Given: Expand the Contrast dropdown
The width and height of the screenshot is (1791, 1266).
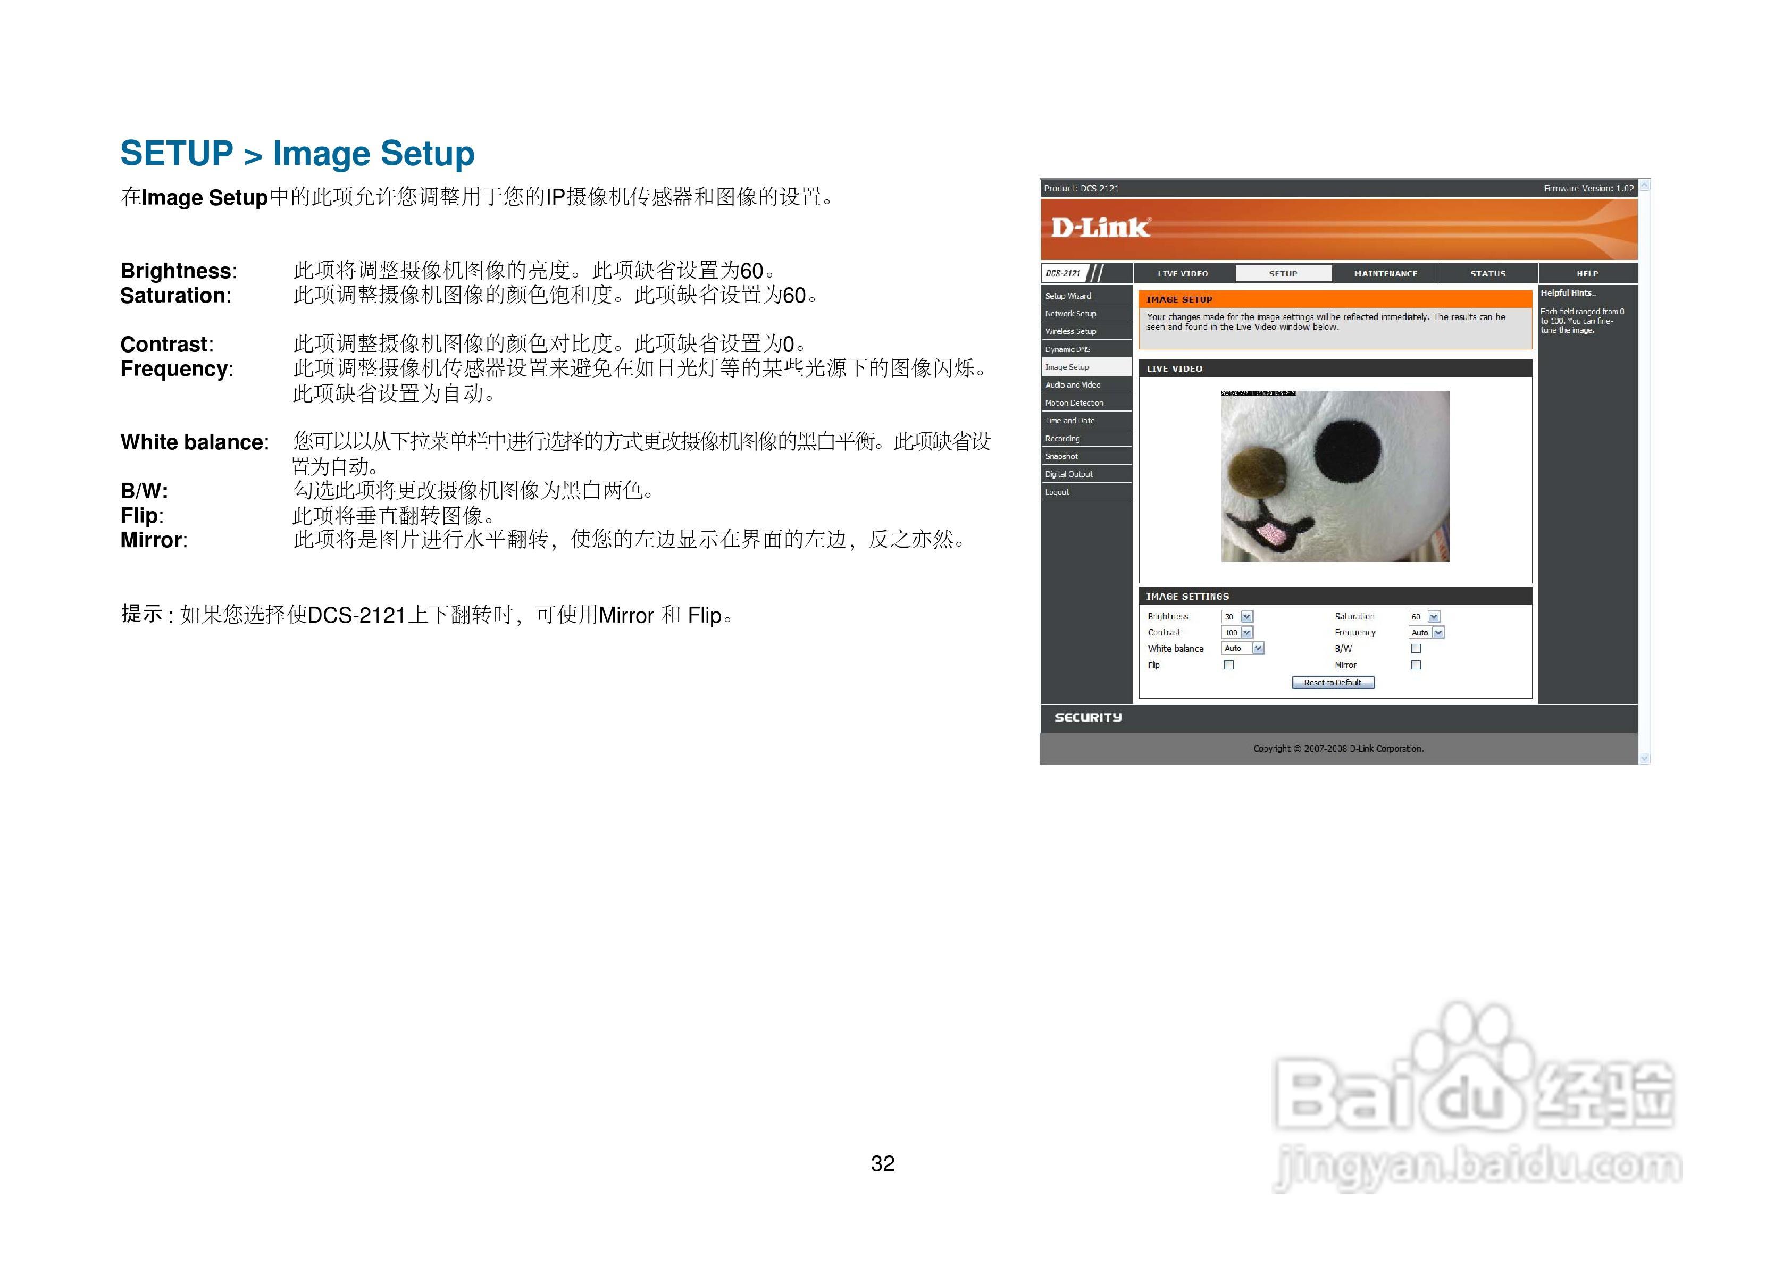Looking at the screenshot, I should [x=1246, y=633].
